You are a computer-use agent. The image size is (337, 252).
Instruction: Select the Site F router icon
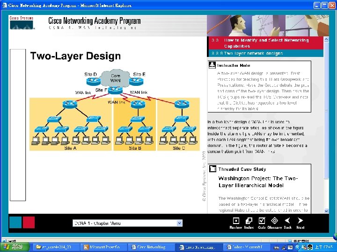(x=116, y=90)
